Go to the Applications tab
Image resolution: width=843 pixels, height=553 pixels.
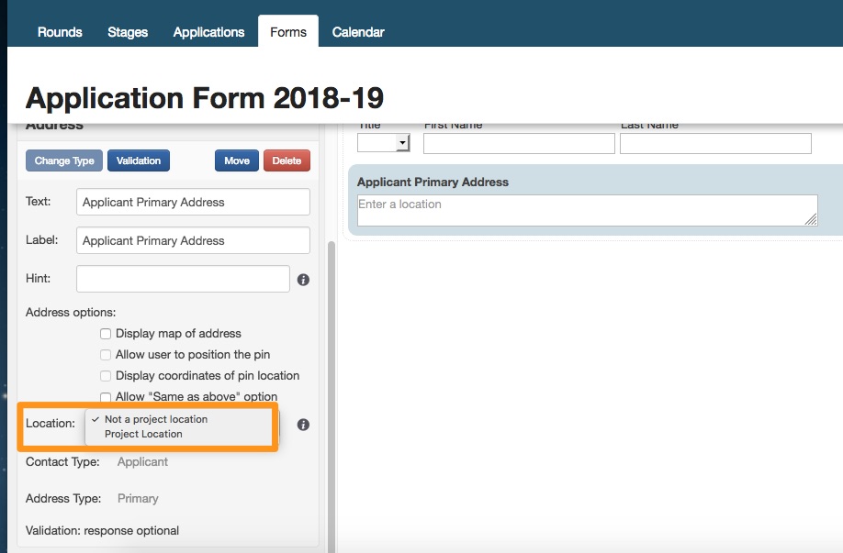click(x=208, y=32)
